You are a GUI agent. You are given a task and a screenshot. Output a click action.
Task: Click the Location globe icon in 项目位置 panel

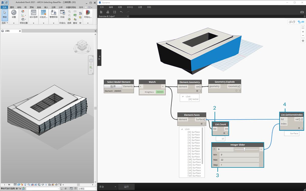(23, 11)
